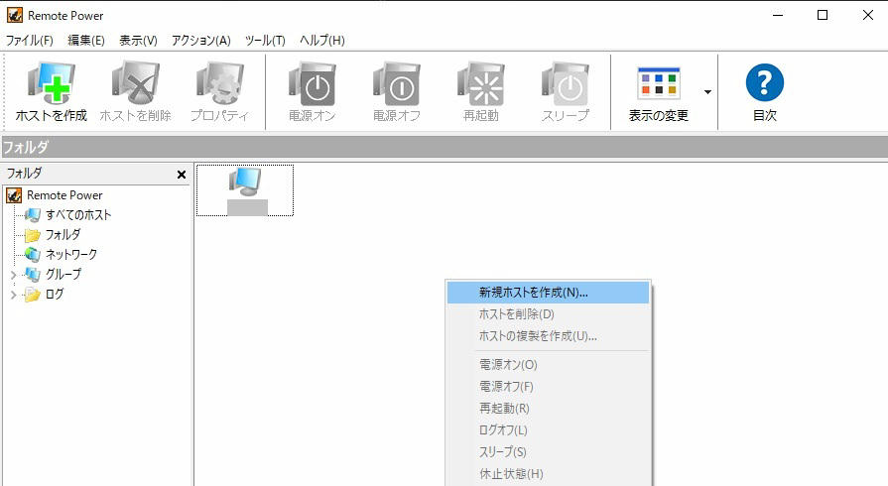Open the 表示の変更 dropdown arrow
The width and height of the screenshot is (888, 486).
[707, 92]
